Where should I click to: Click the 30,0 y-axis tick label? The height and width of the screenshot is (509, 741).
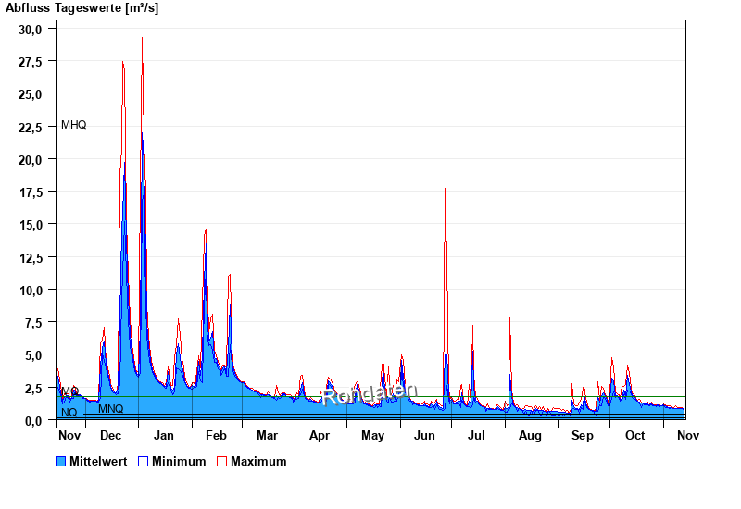[x=31, y=29]
